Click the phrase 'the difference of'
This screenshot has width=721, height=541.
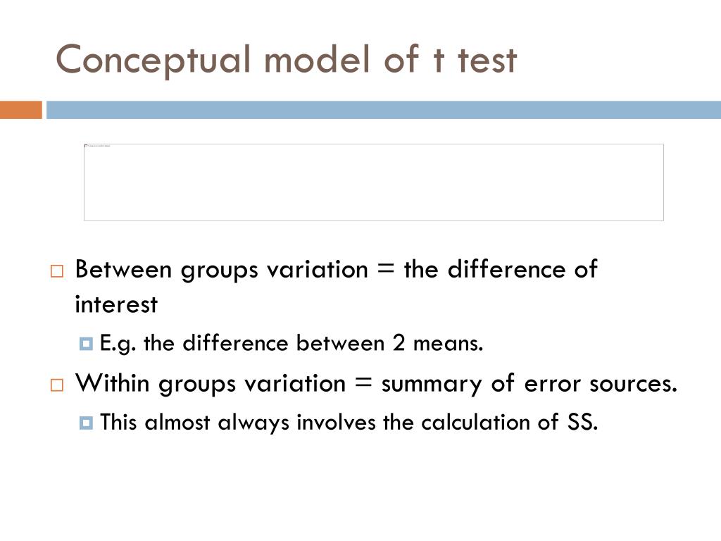click(501, 269)
